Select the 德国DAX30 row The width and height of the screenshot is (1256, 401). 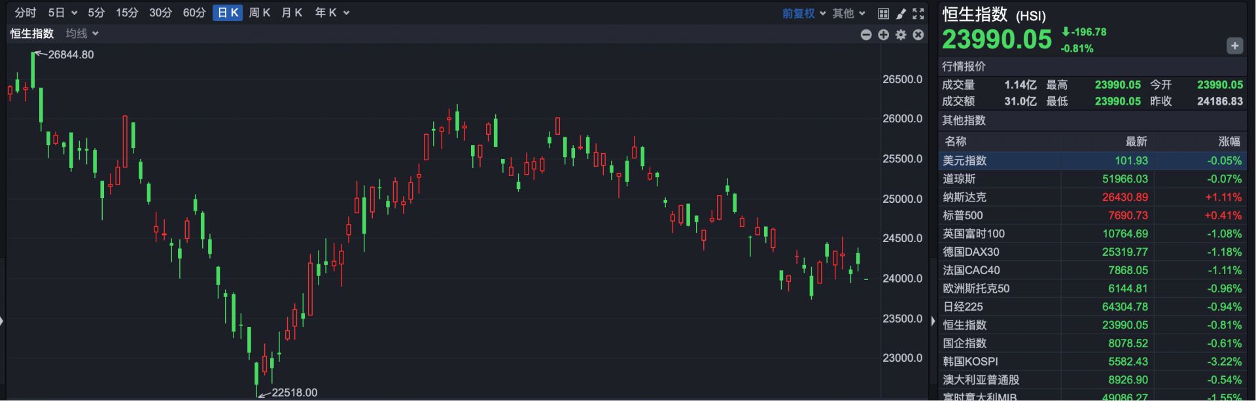[x=1092, y=252]
